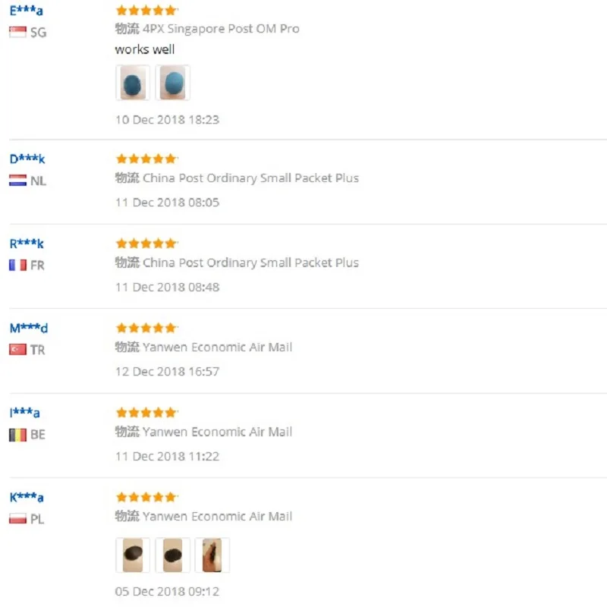Click the Turkey flag icon
This screenshot has height=607, width=607.
click(x=17, y=350)
